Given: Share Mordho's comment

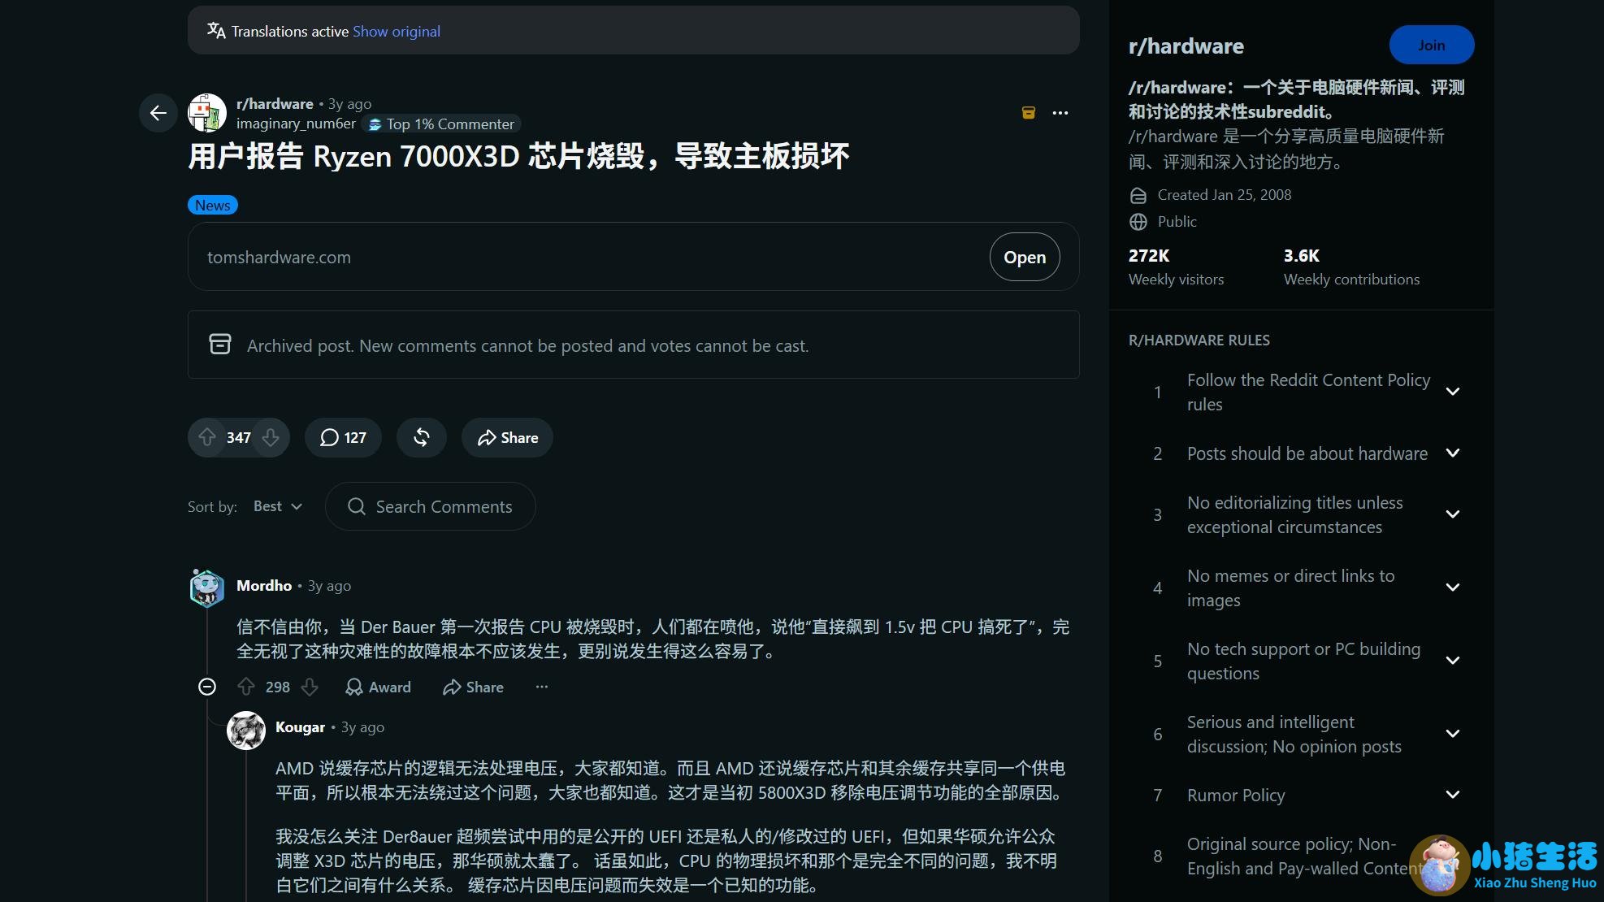Looking at the screenshot, I should (x=473, y=687).
